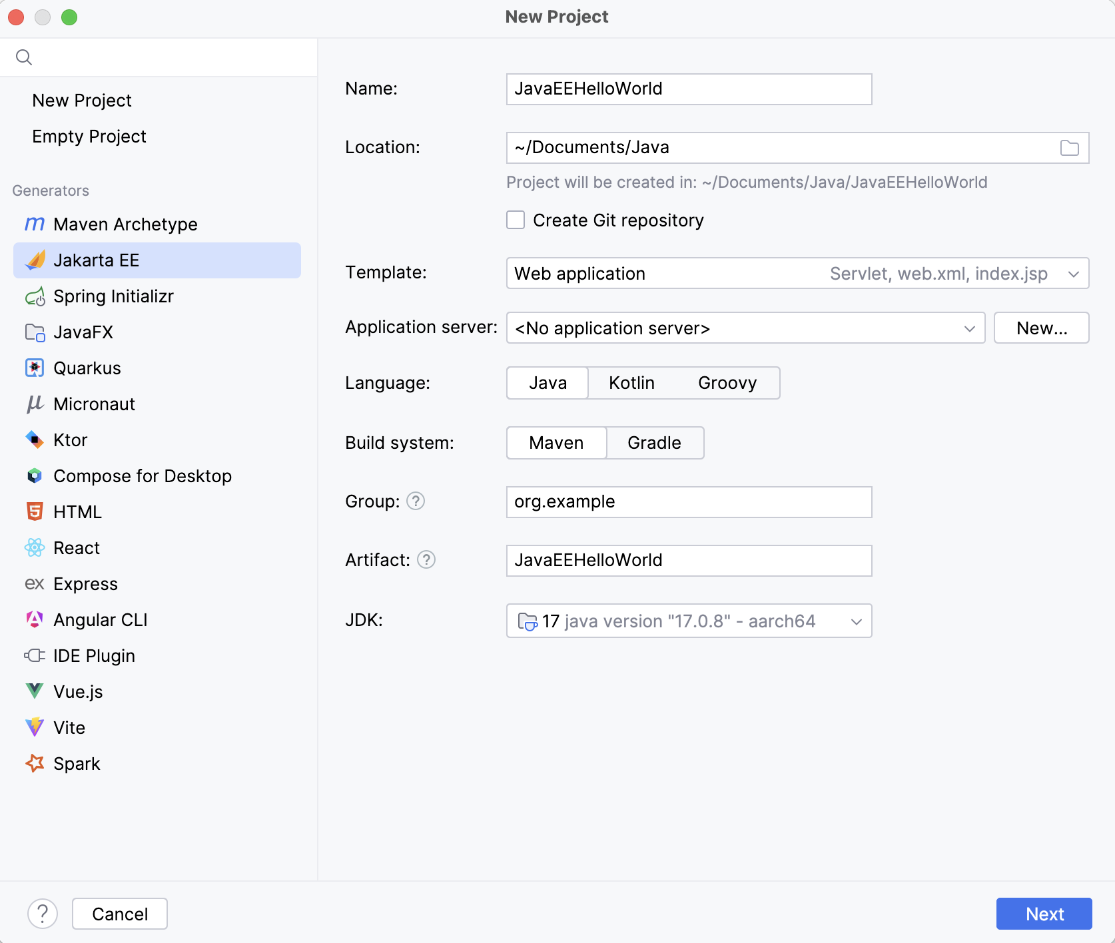Click the search magnifier icon

[24, 57]
